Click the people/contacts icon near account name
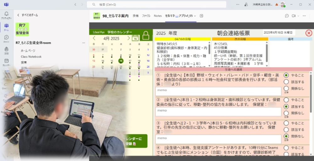This screenshot has height=161, width=314. [246, 4]
